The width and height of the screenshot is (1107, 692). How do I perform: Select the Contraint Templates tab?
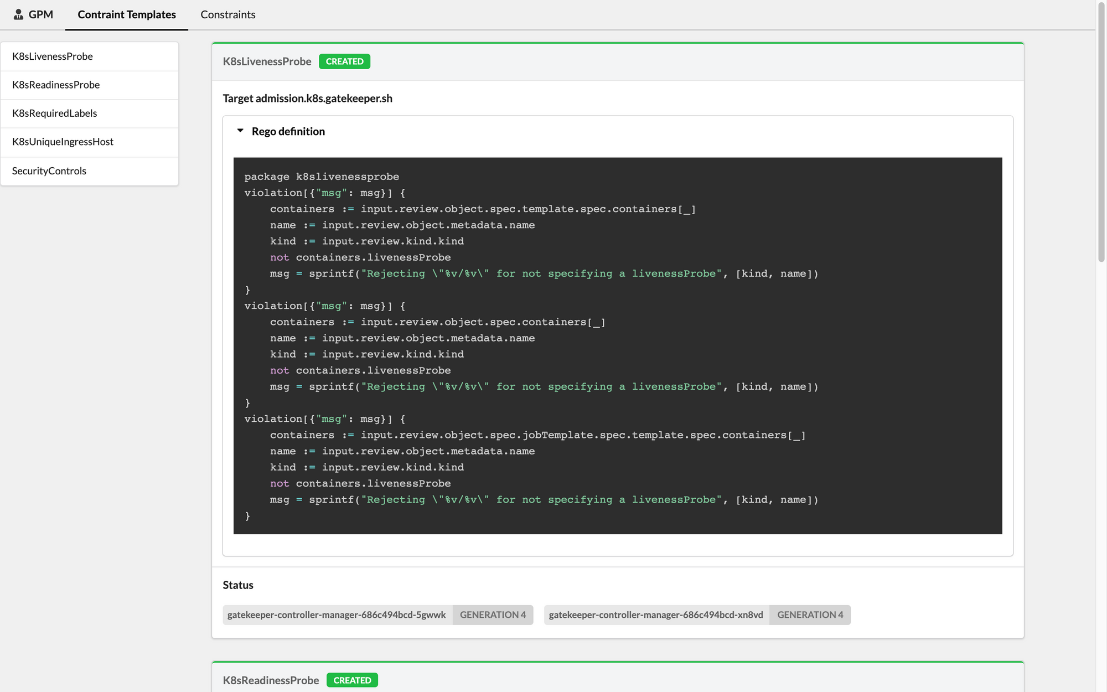[127, 14]
